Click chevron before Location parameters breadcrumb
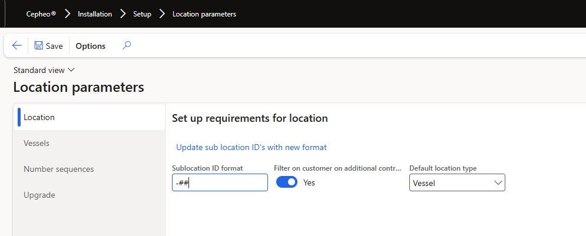 click(x=162, y=14)
